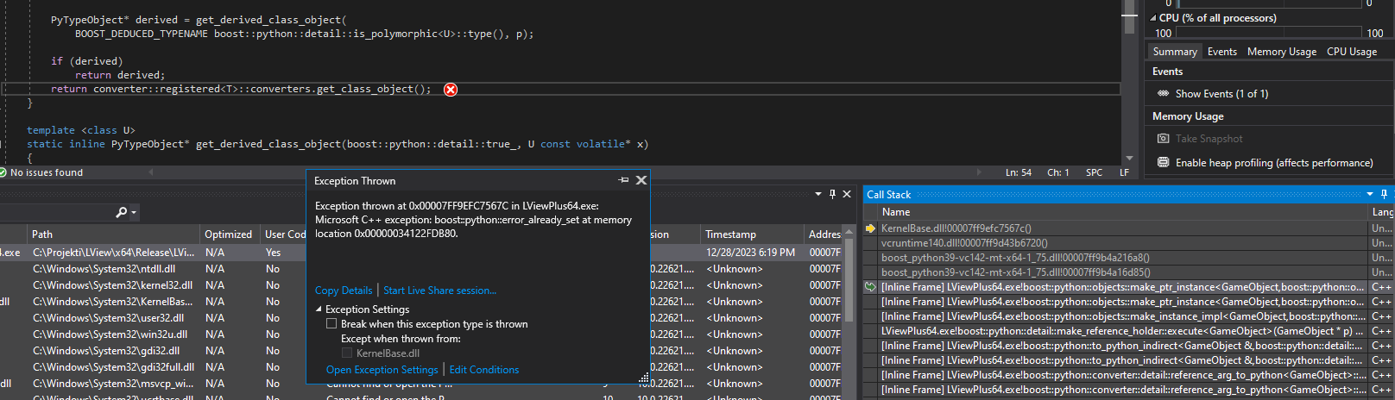Click the resize grip of the Exception popup

tap(644, 378)
